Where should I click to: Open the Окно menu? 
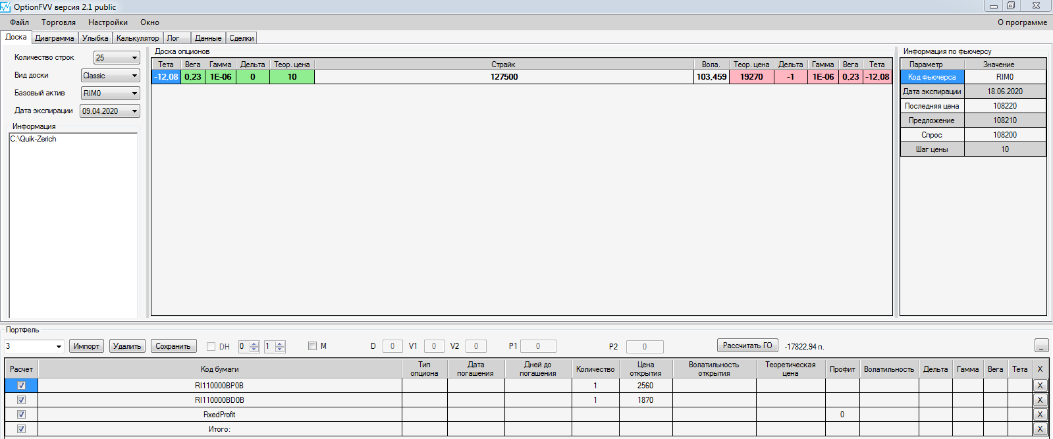tap(149, 22)
